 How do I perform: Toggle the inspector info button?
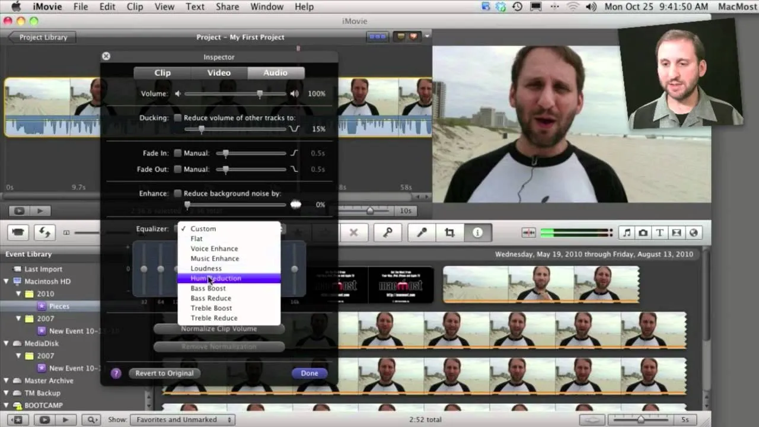point(477,232)
